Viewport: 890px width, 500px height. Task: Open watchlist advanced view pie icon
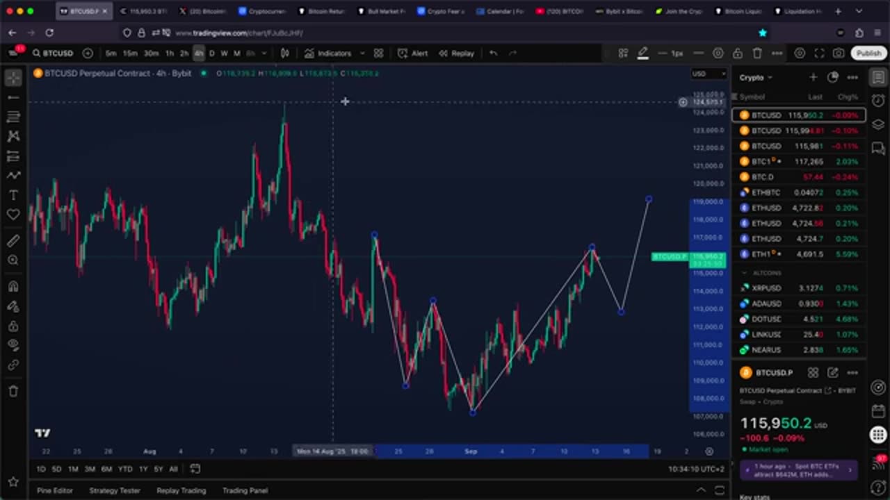[x=833, y=77]
